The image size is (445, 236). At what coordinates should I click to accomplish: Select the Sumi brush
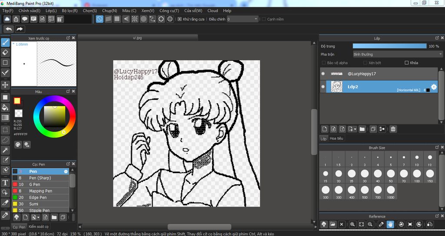pyautogui.click(x=40, y=204)
